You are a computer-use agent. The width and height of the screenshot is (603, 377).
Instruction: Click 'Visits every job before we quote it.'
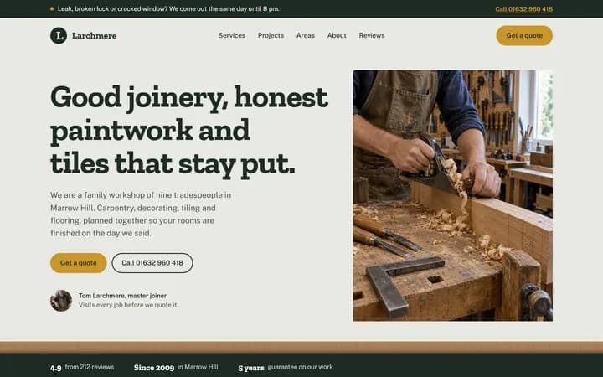(128, 305)
